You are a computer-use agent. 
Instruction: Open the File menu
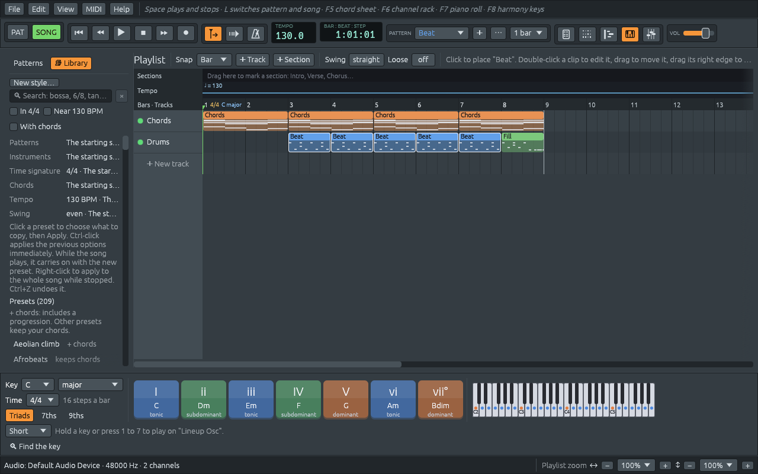14,9
